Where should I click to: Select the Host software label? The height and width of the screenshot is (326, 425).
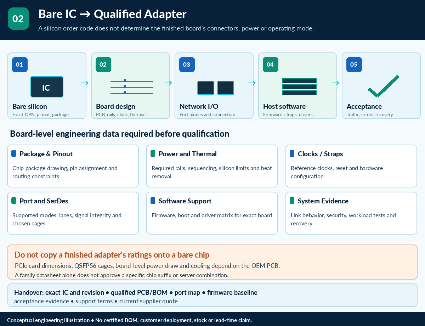284,106
